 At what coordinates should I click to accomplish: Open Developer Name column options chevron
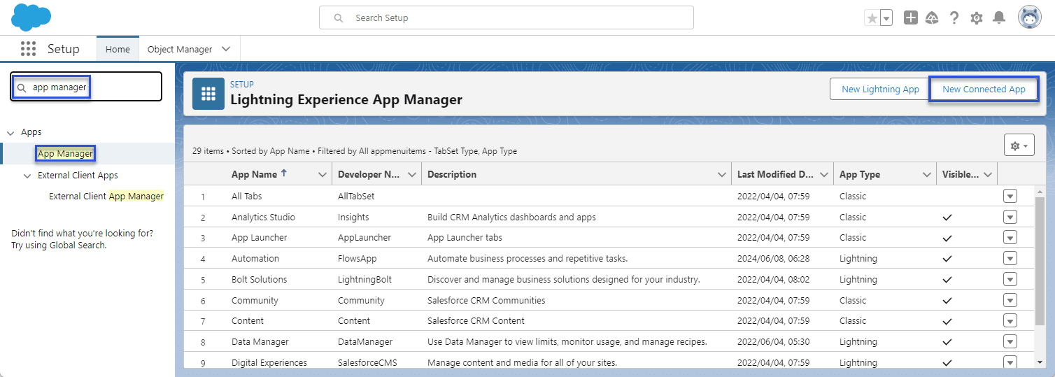412,174
